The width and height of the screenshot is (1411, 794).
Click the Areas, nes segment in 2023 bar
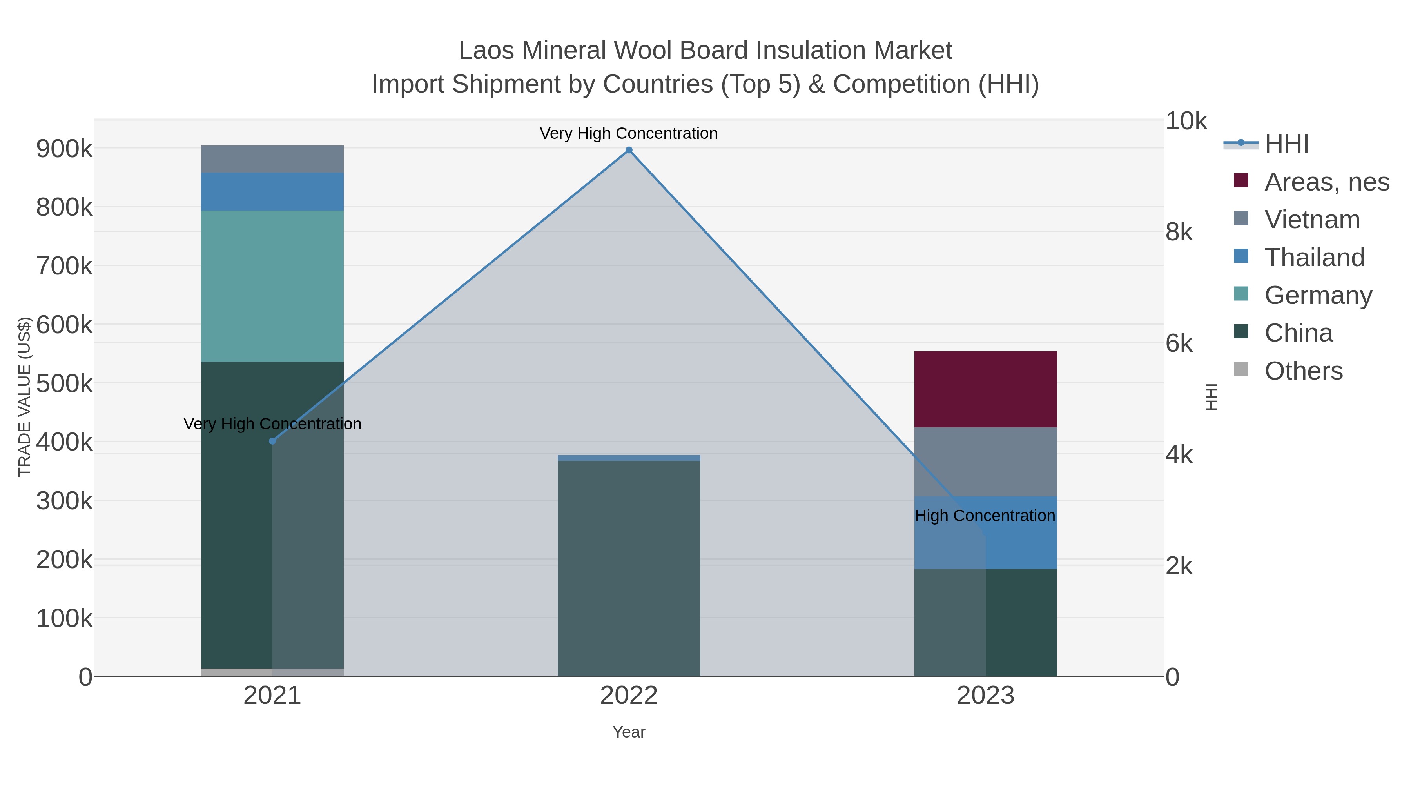[x=985, y=390]
